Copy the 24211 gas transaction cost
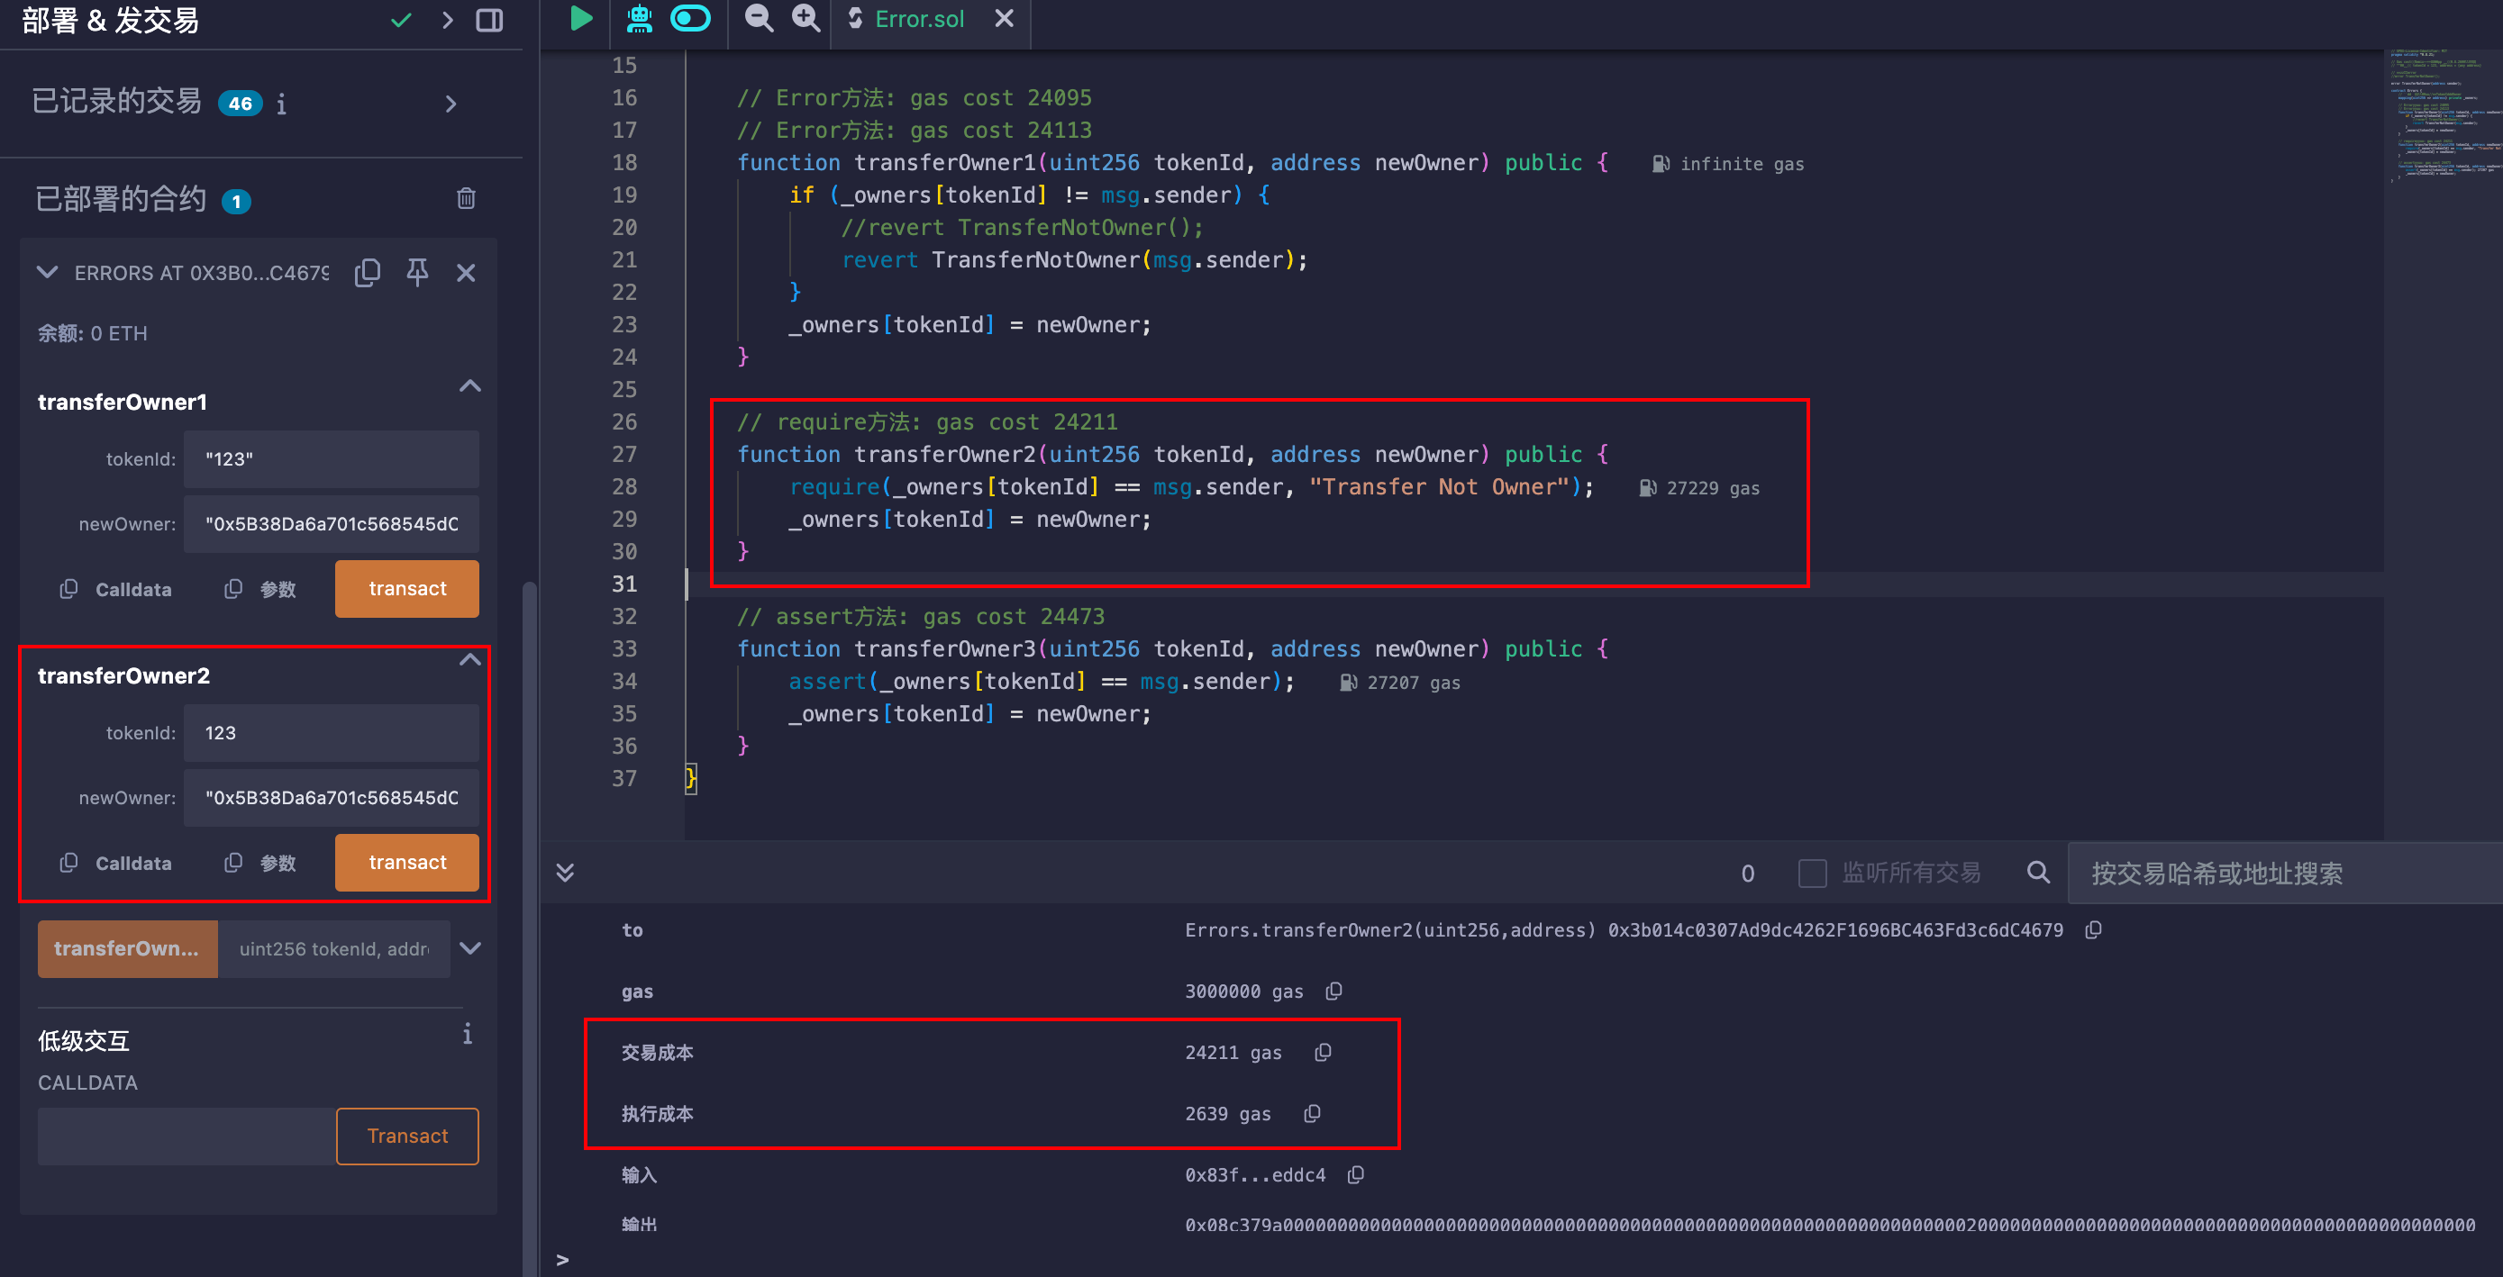The width and height of the screenshot is (2503, 1277). pos(1323,1053)
